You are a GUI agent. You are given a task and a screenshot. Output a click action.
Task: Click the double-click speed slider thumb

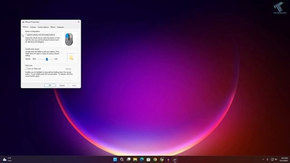point(47,59)
